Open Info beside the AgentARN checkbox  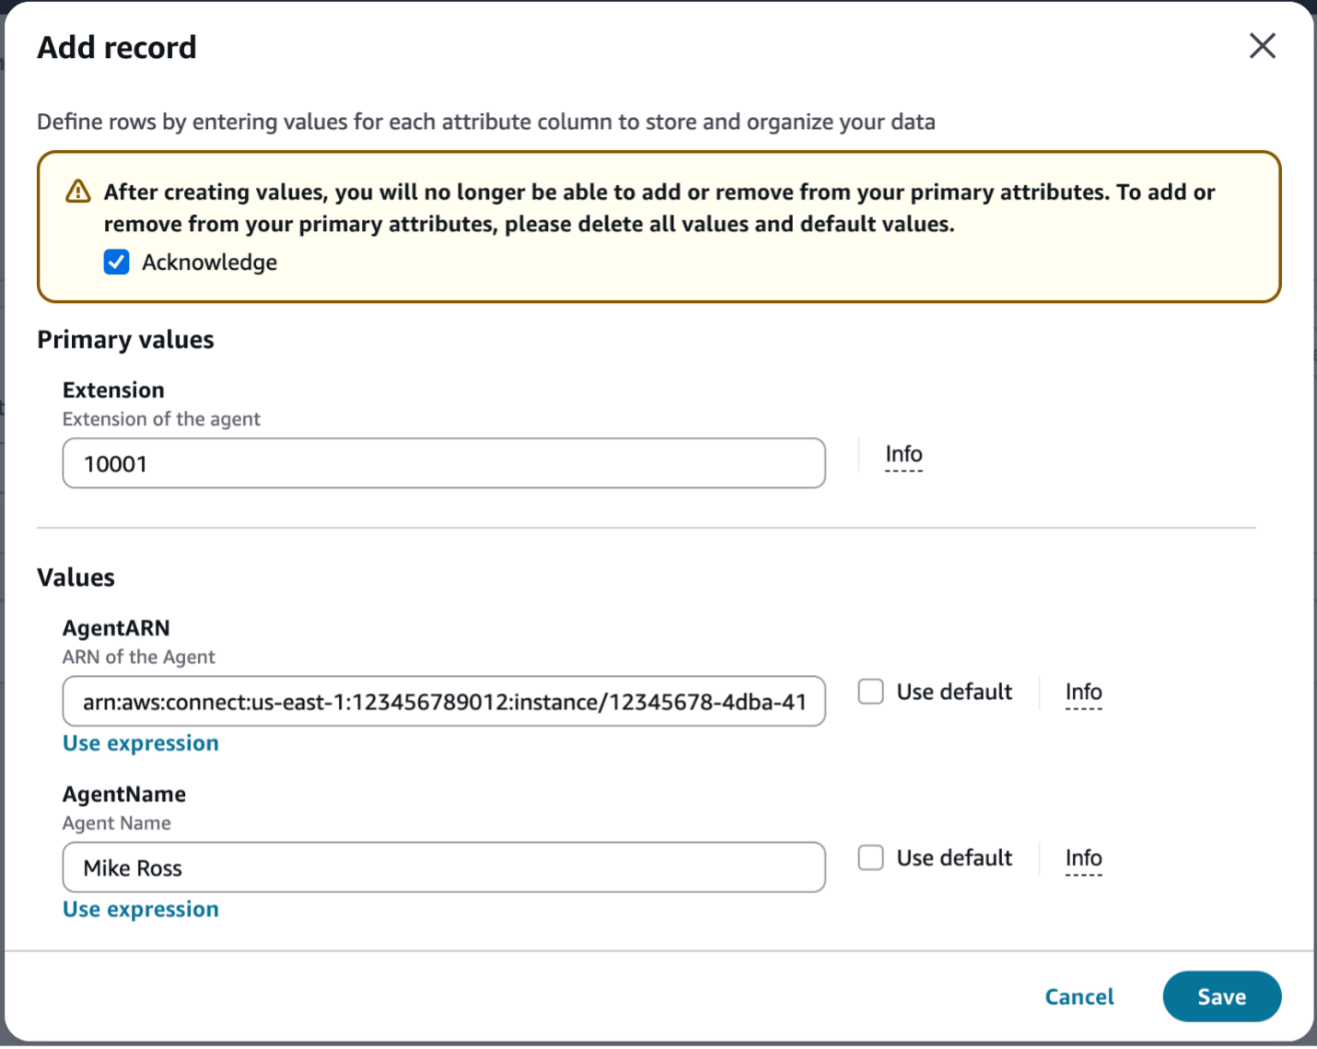pyautogui.click(x=1082, y=693)
